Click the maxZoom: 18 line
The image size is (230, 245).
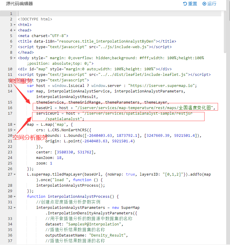50,158
